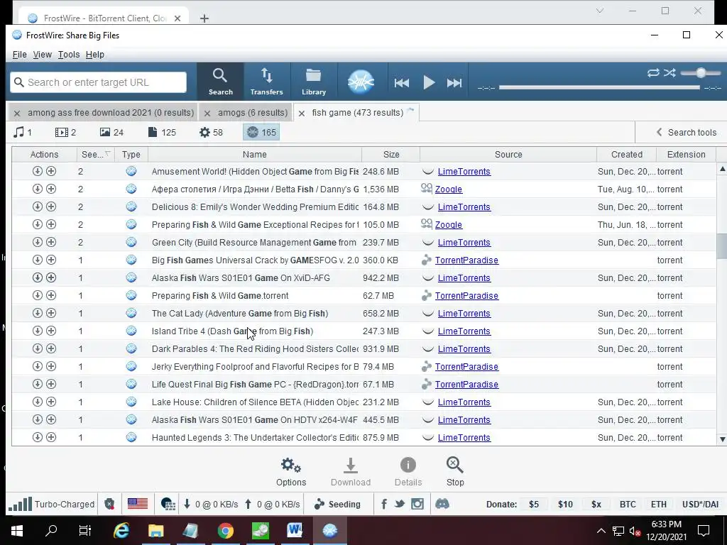727x545 pixels.
Task: Sort results by Seeds column
Action: tap(96, 154)
